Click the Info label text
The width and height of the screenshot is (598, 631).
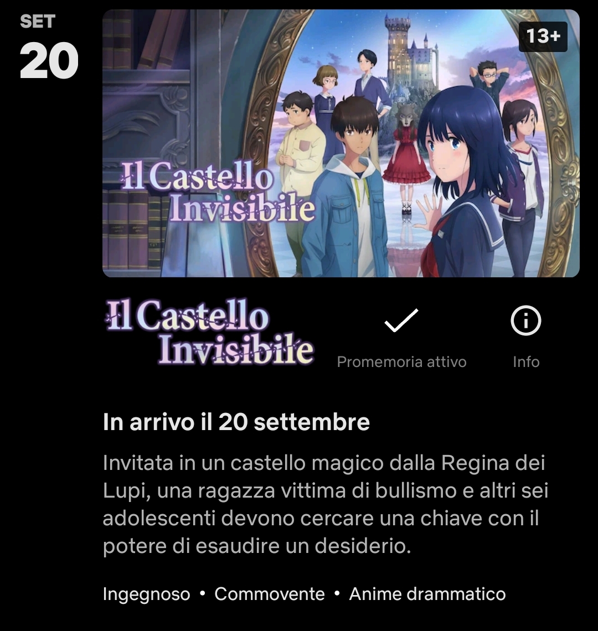[526, 362]
